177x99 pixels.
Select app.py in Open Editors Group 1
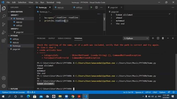pyautogui.click(x=19, y=22)
